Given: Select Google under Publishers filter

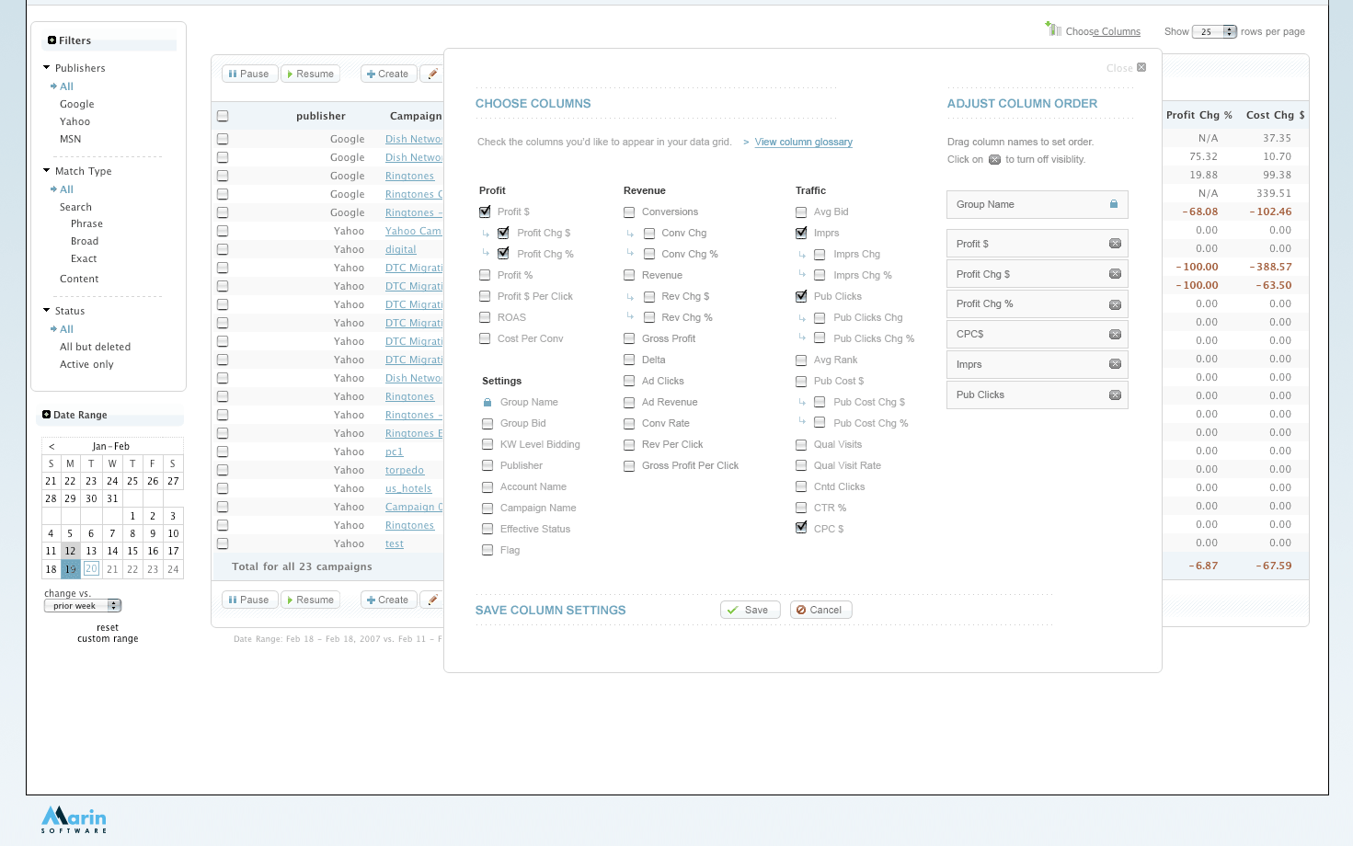Looking at the screenshot, I should (x=77, y=104).
